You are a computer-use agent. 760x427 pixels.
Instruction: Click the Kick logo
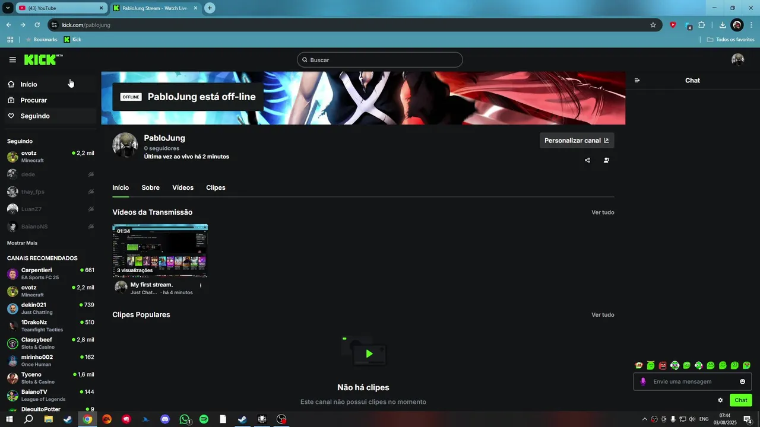(x=43, y=59)
